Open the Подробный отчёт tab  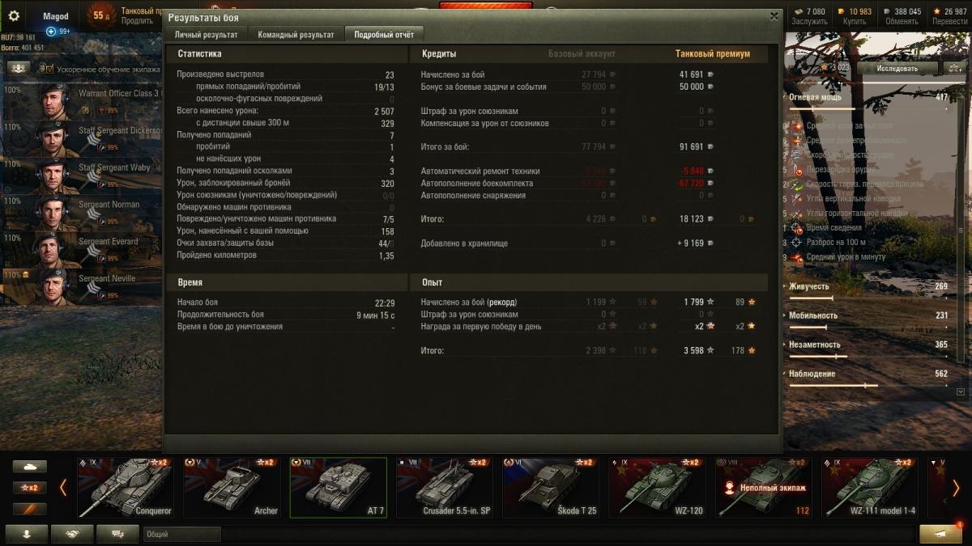(384, 35)
